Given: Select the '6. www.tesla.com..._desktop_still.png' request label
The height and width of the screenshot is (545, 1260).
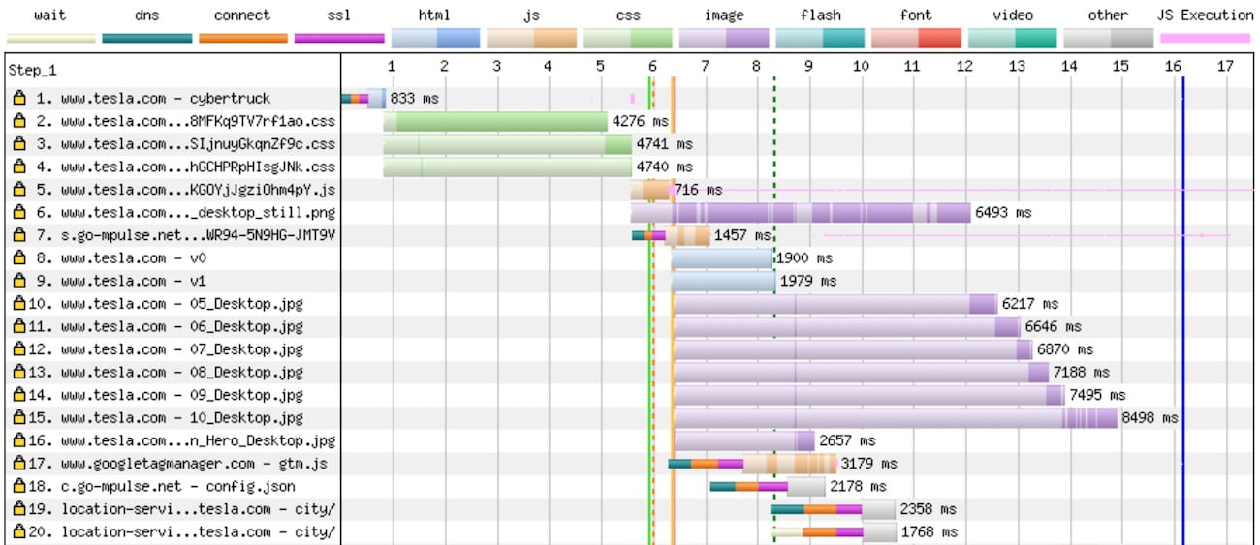Looking at the screenshot, I should [184, 212].
